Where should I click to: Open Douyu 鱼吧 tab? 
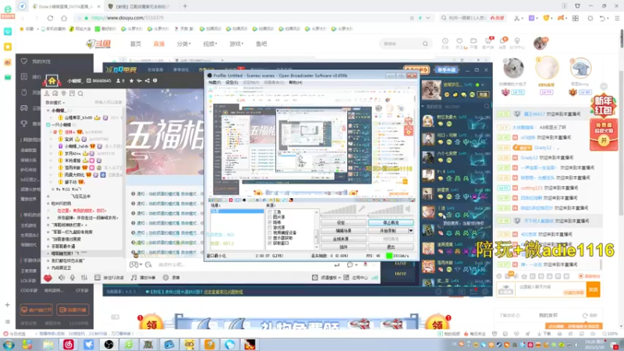pos(261,44)
